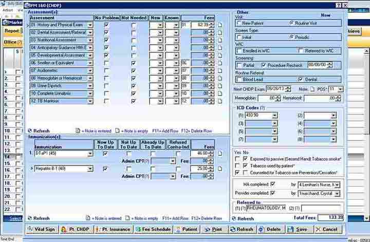
Task: Check Referred to WIC
Action: (x=301, y=51)
